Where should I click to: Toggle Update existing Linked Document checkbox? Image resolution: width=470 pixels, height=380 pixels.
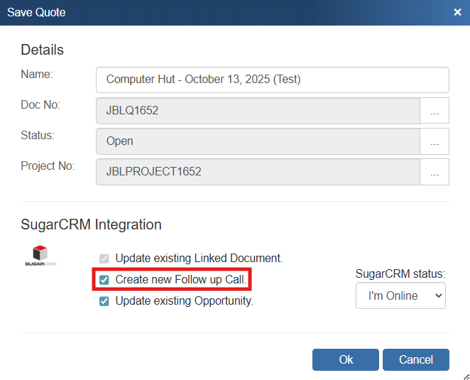(104, 259)
